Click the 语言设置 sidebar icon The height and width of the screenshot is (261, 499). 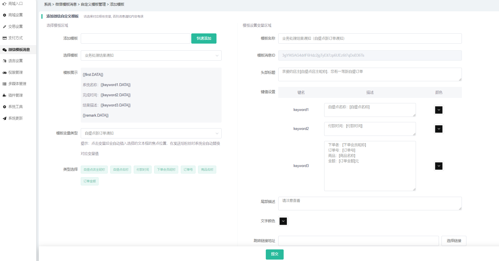click(5, 61)
